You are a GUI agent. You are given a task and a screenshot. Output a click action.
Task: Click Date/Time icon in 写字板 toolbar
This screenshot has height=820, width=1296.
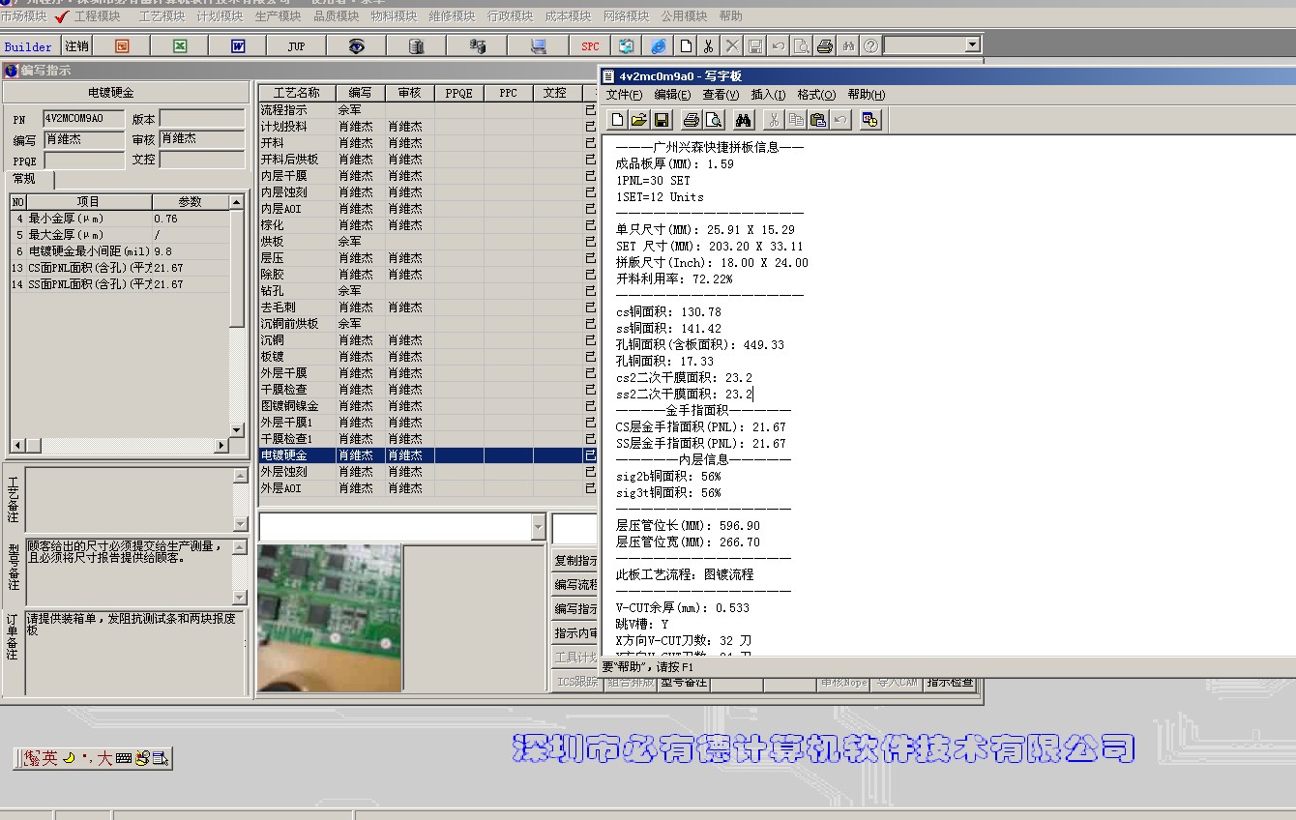tap(870, 120)
